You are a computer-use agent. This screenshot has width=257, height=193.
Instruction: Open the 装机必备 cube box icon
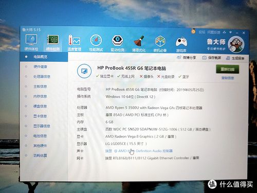coord(160,44)
